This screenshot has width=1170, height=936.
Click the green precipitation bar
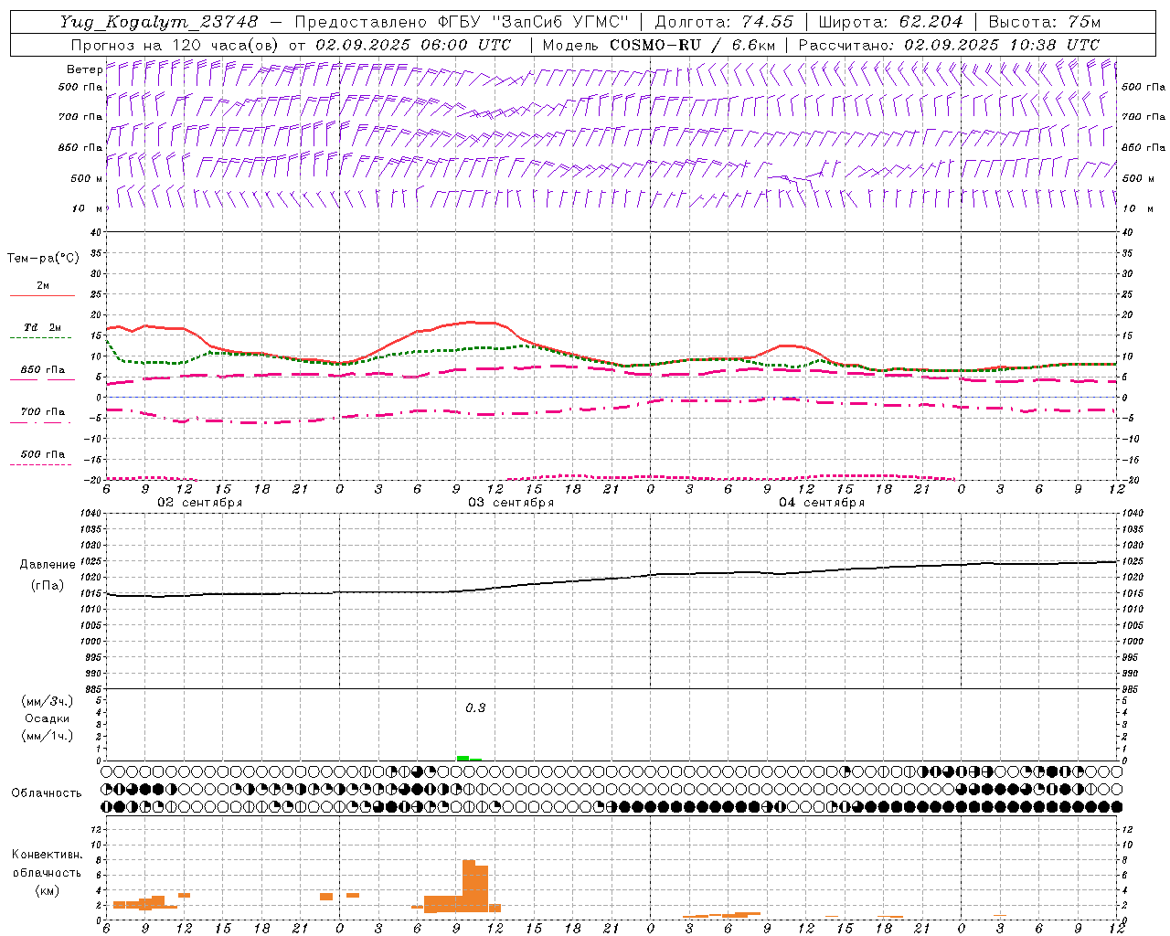[469, 758]
